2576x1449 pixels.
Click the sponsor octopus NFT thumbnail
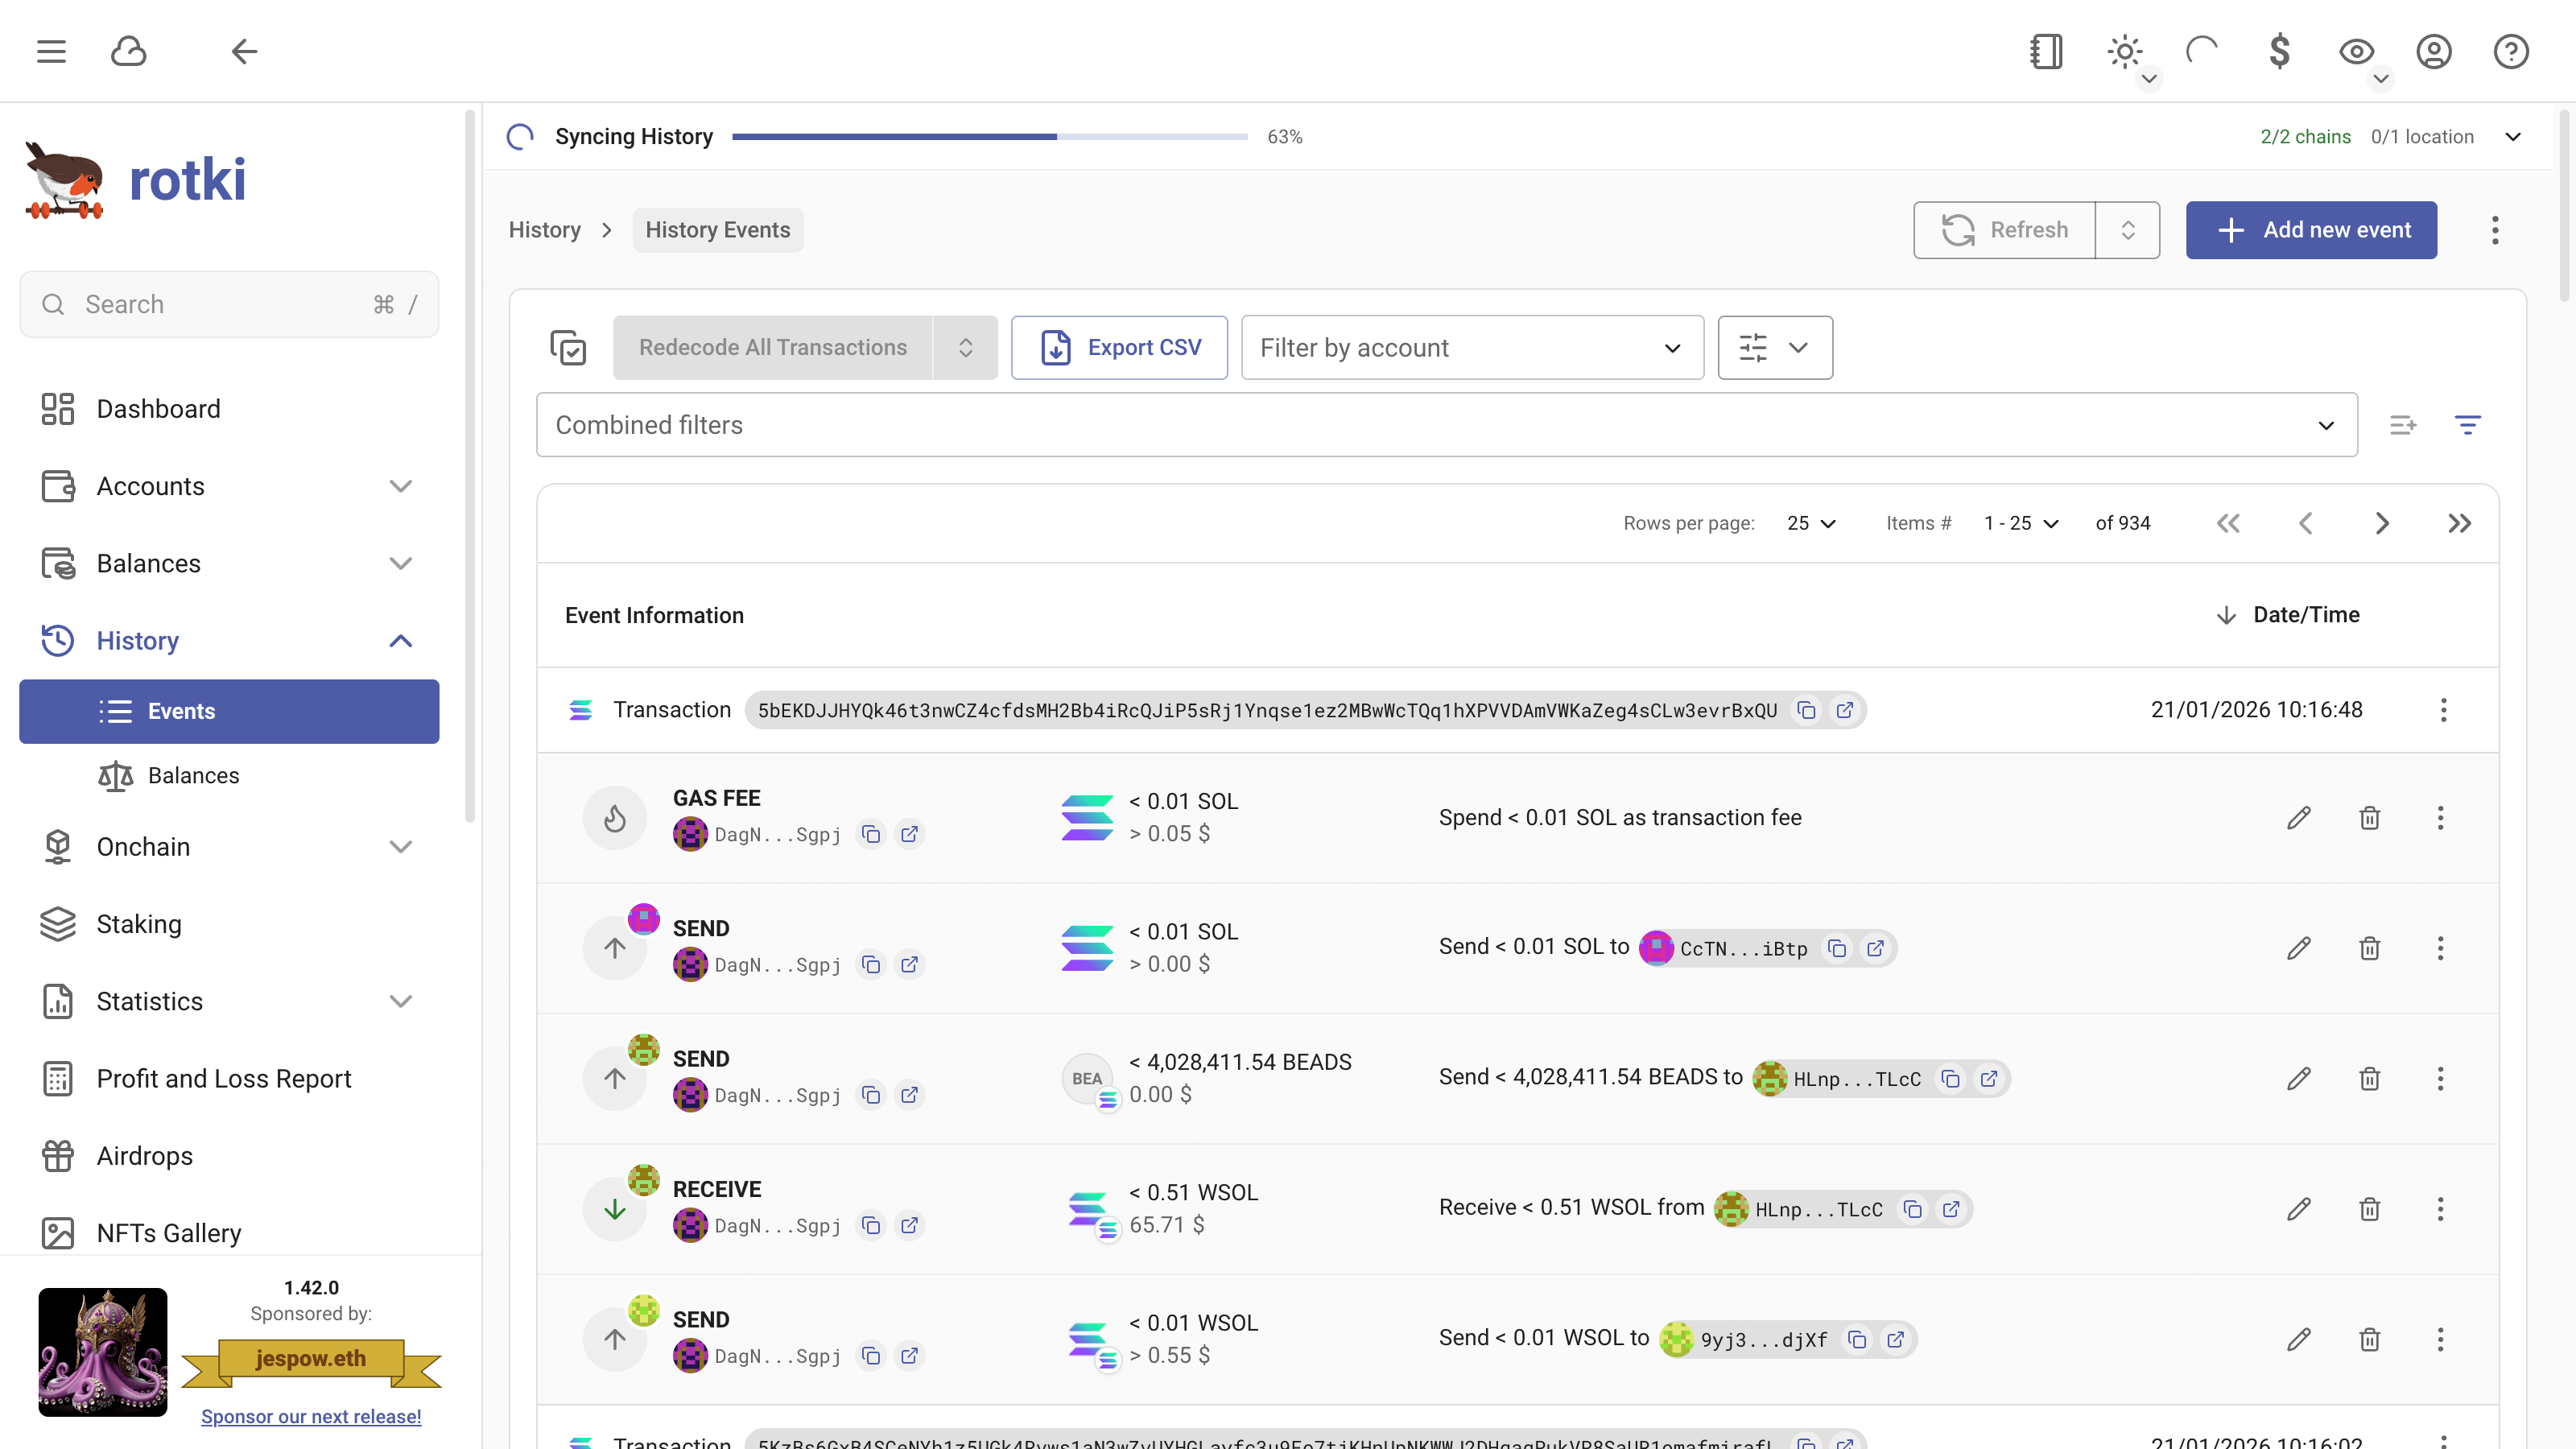tap(103, 1352)
